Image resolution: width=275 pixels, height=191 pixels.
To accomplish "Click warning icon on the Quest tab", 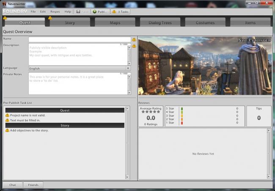I will pyautogui.click(x=5, y=18).
